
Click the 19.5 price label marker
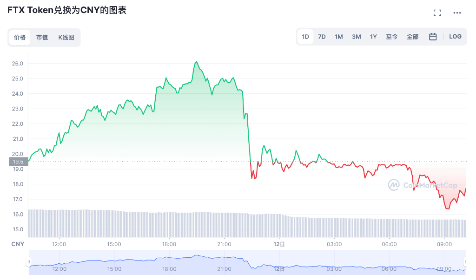point(18,162)
